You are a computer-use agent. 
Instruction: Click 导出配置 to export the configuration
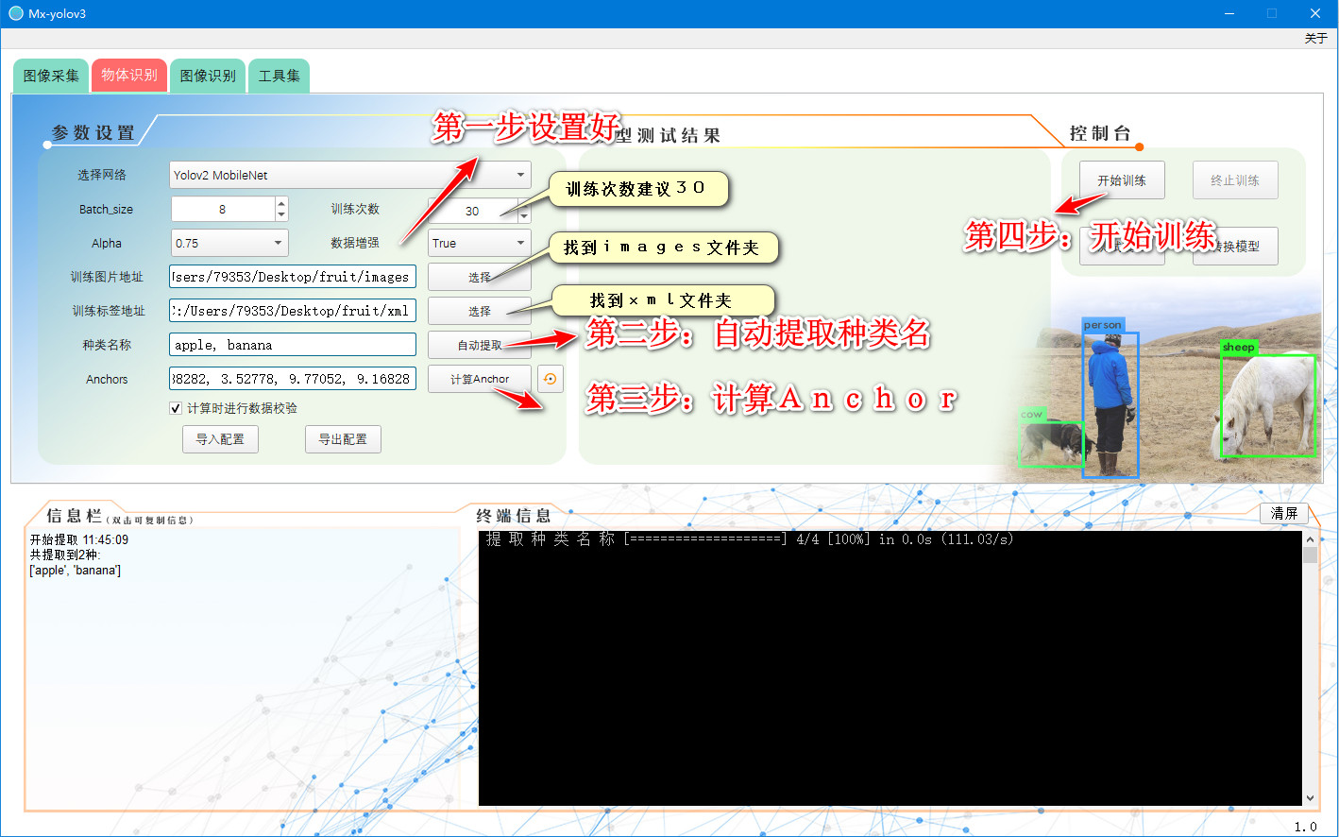pyautogui.click(x=343, y=438)
